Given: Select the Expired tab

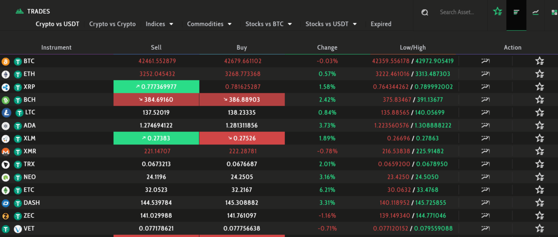Looking at the screenshot, I should pos(381,24).
